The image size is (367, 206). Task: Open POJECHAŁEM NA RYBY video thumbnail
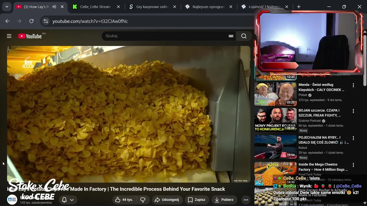pos(276,147)
